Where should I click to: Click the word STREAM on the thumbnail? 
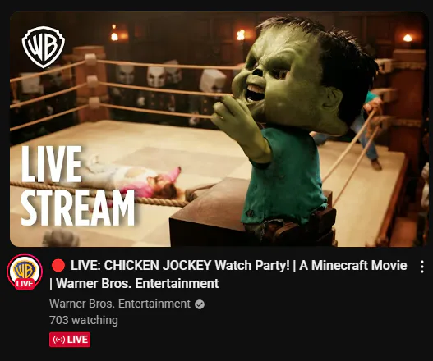pyautogui.click(x=78, y=208)
